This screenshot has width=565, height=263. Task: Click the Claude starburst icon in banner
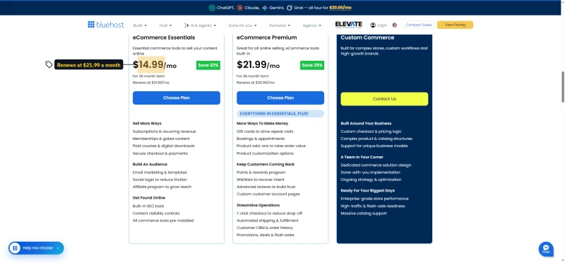click(x=240, y=8)
